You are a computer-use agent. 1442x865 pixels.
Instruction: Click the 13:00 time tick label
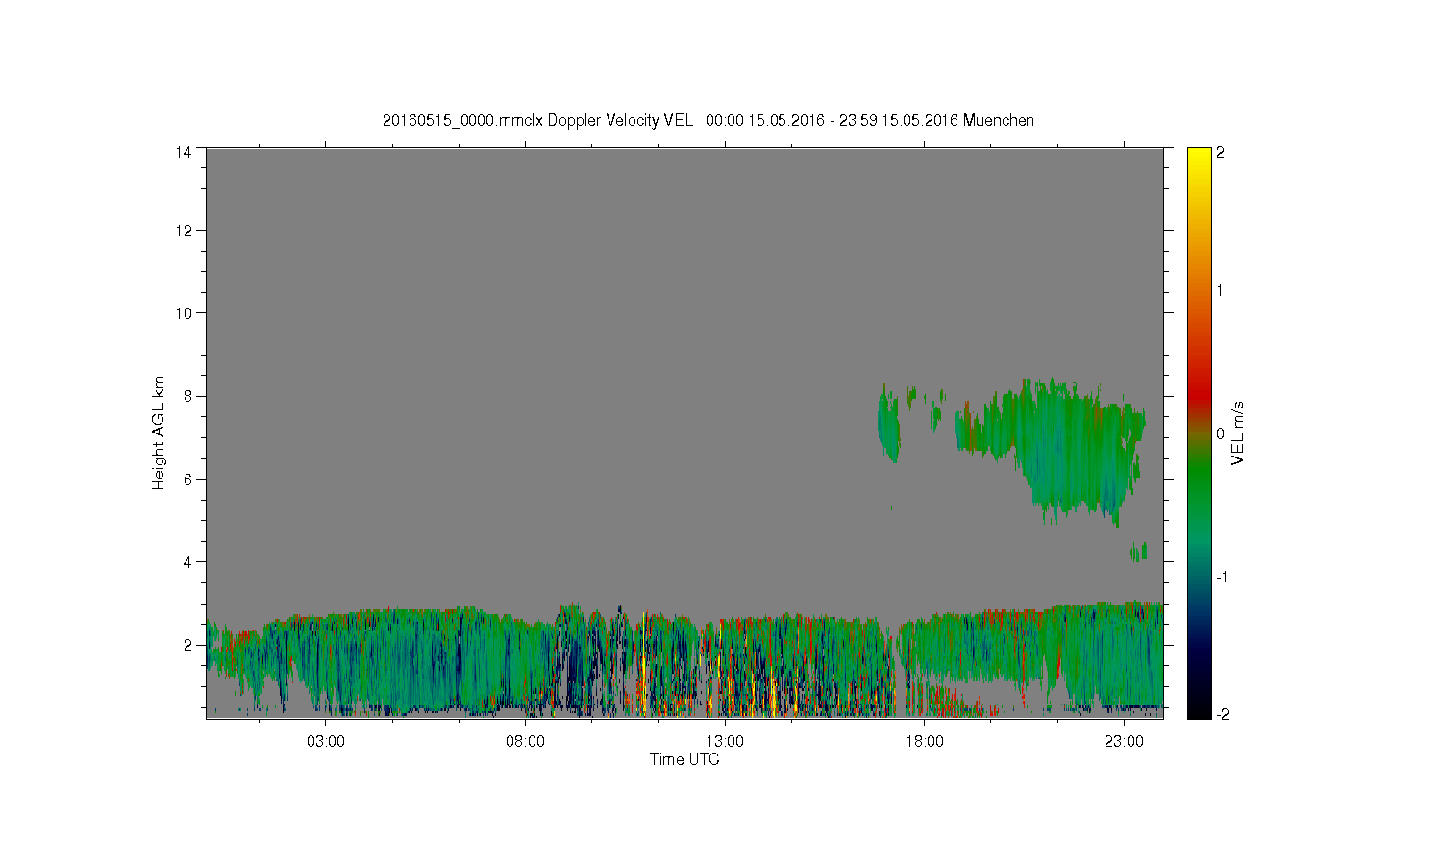click(x=725, y=742)
